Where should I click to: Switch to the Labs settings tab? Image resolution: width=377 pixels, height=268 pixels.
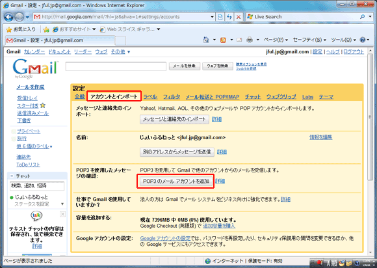[x=307, y=97]
